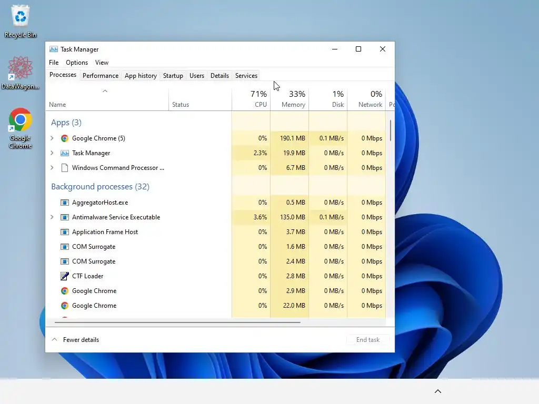The width and height of the screenshot is (539, 404).
Task: Sort by the Name column header
Action: click(107, 98)
